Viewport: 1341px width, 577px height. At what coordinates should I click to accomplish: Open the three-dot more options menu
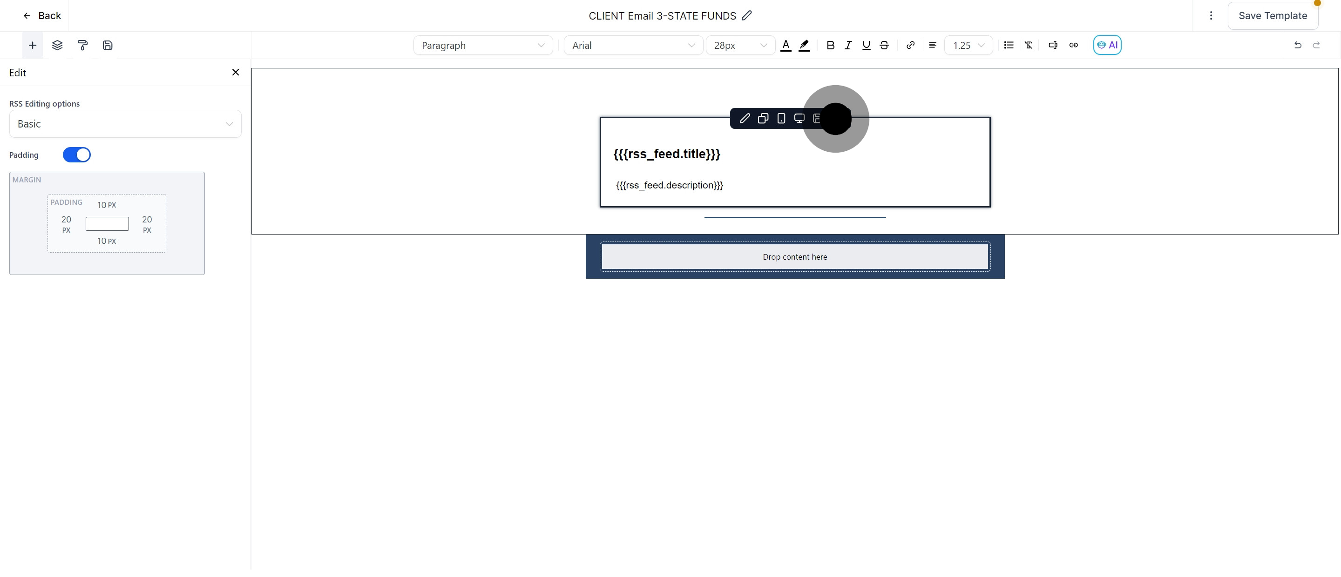coord(1211,16)
